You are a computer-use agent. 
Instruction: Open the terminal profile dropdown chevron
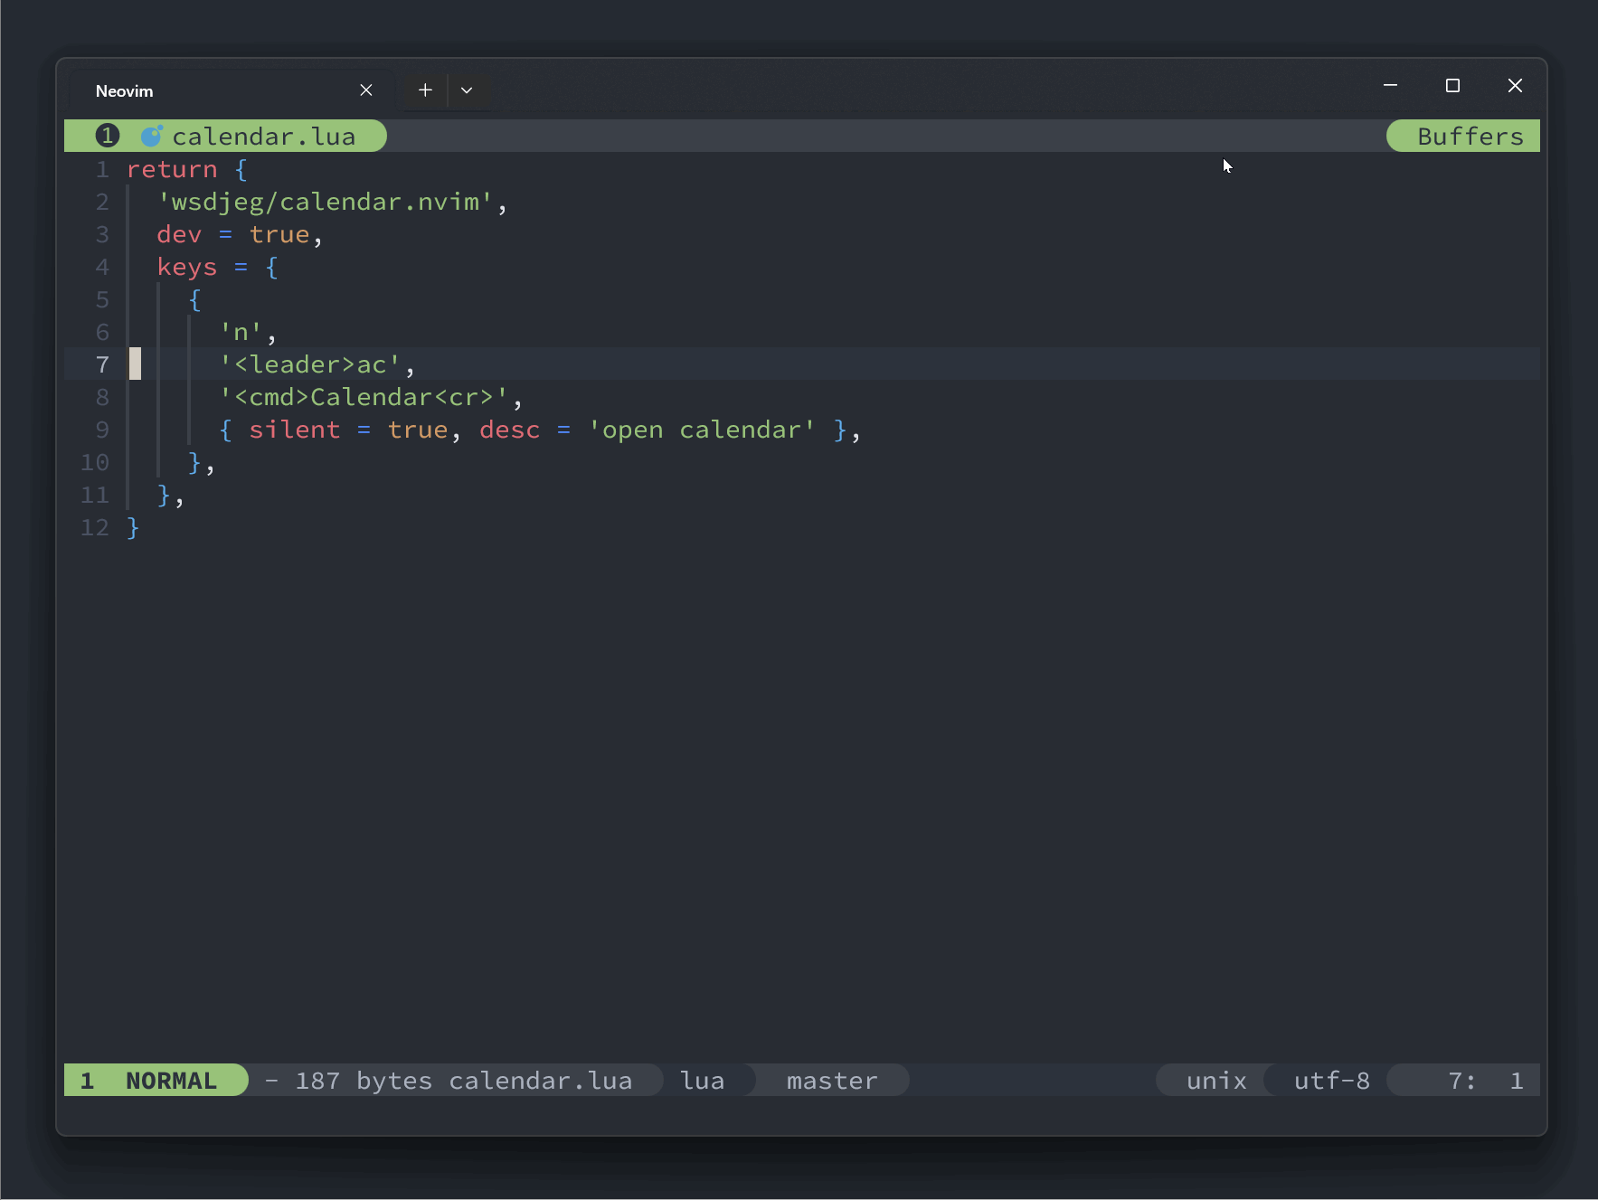pos(467,90)
